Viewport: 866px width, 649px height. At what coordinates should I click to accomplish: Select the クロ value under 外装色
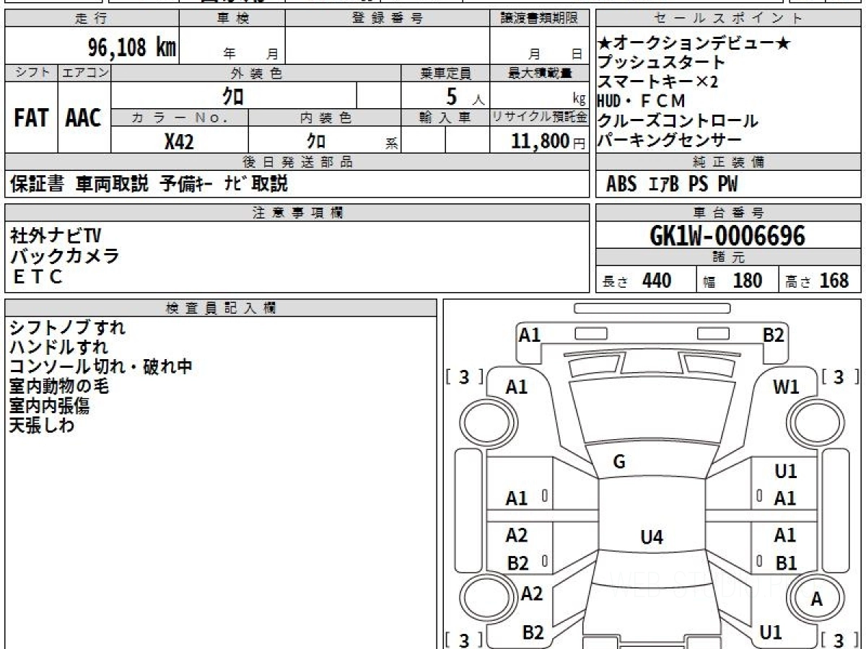point(234,95)
